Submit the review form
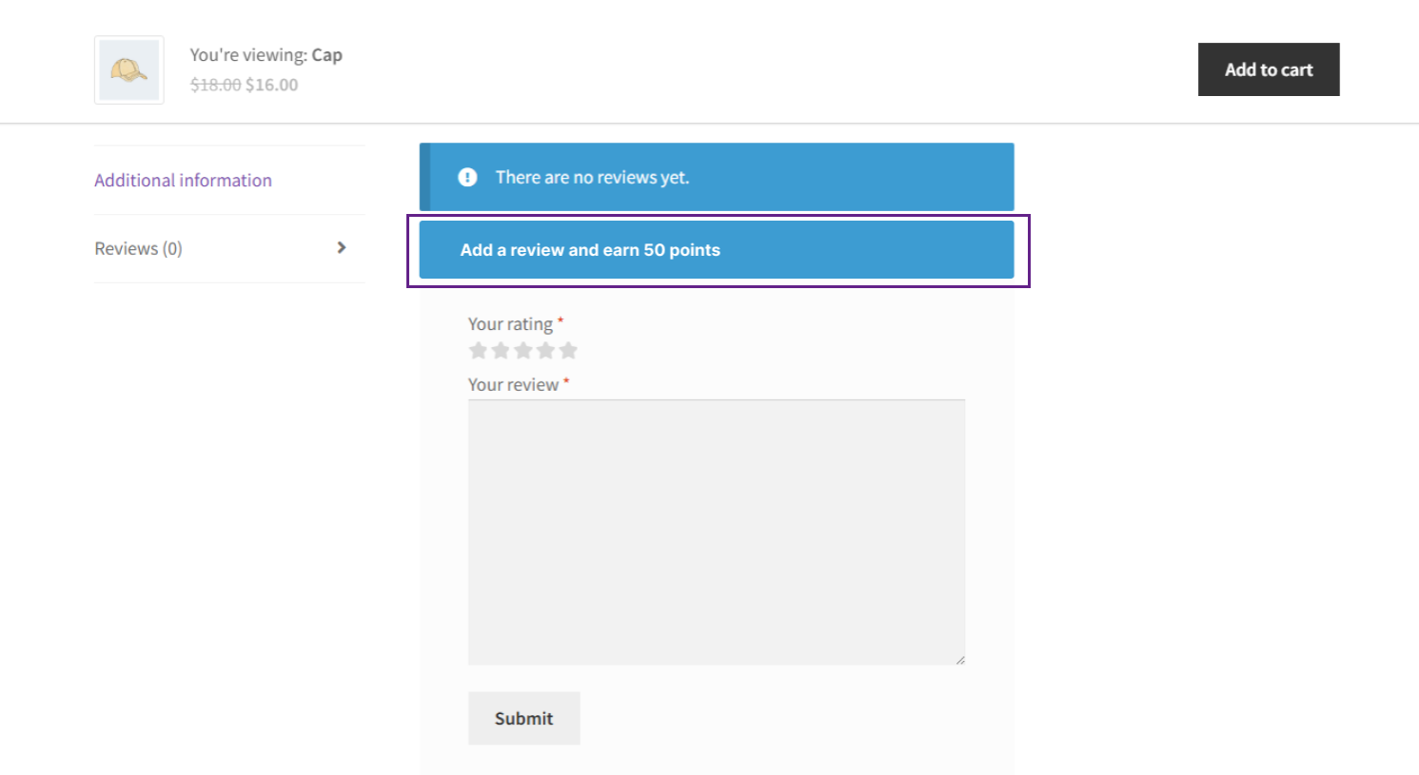The width and height of the screenshot is (1419, 775). [x=523, y=718]
